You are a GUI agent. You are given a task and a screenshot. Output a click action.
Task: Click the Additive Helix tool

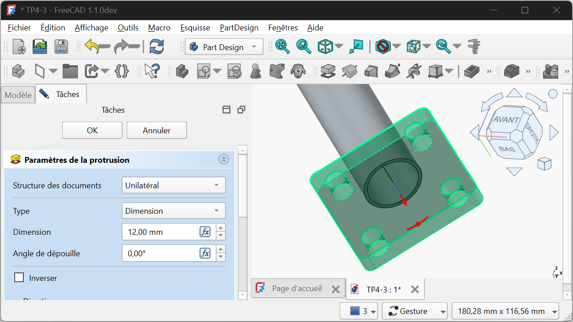pos(414,71)
